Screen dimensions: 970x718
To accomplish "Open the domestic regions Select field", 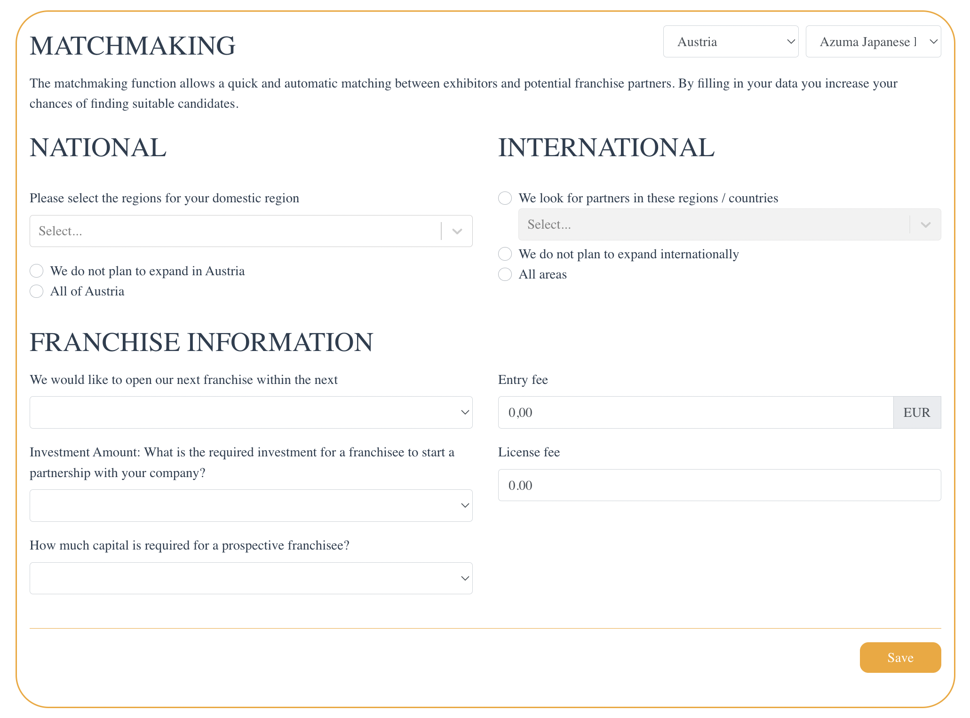I will coord(251,231).
